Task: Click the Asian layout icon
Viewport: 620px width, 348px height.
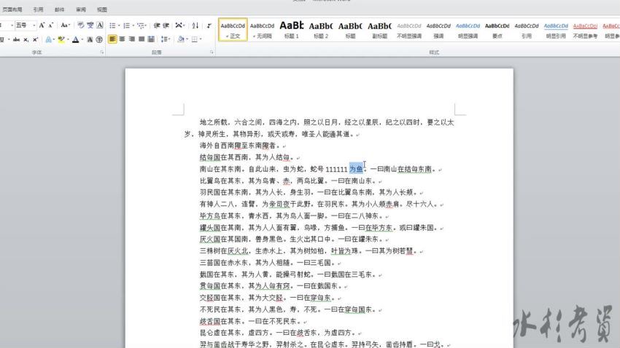Action: [180, 25]
